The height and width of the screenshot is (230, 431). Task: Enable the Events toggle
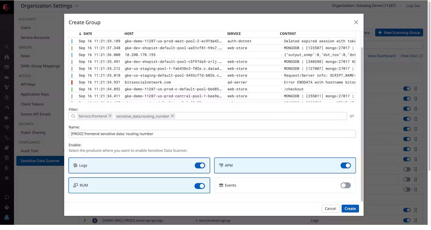[345, 185]
